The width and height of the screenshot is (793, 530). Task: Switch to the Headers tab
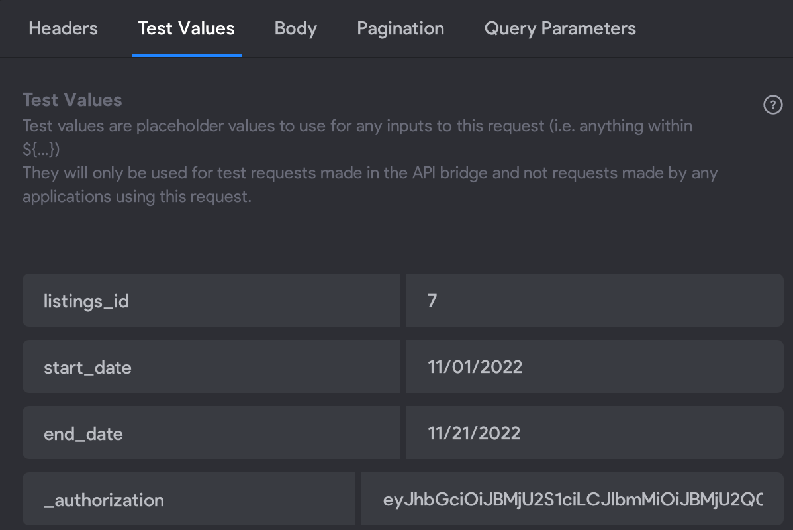[64, 28]
